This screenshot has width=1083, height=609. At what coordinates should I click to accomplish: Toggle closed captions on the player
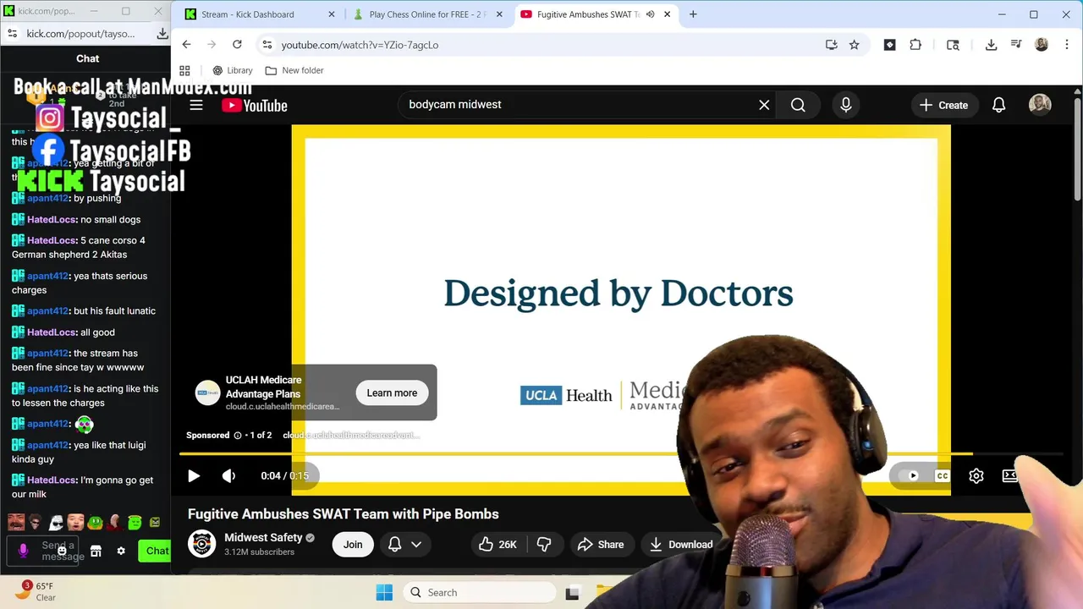click(942, 475)
